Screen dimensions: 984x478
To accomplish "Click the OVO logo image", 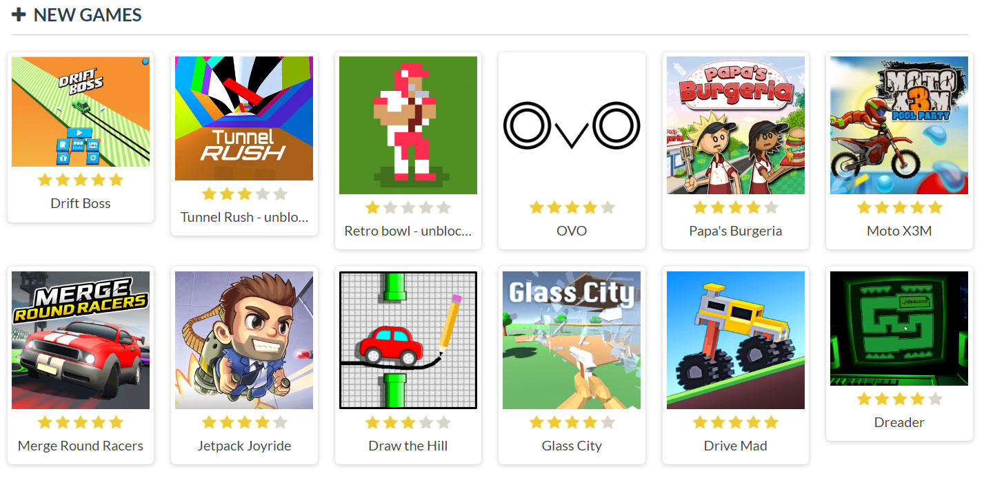I will click(x=572, y=125).
